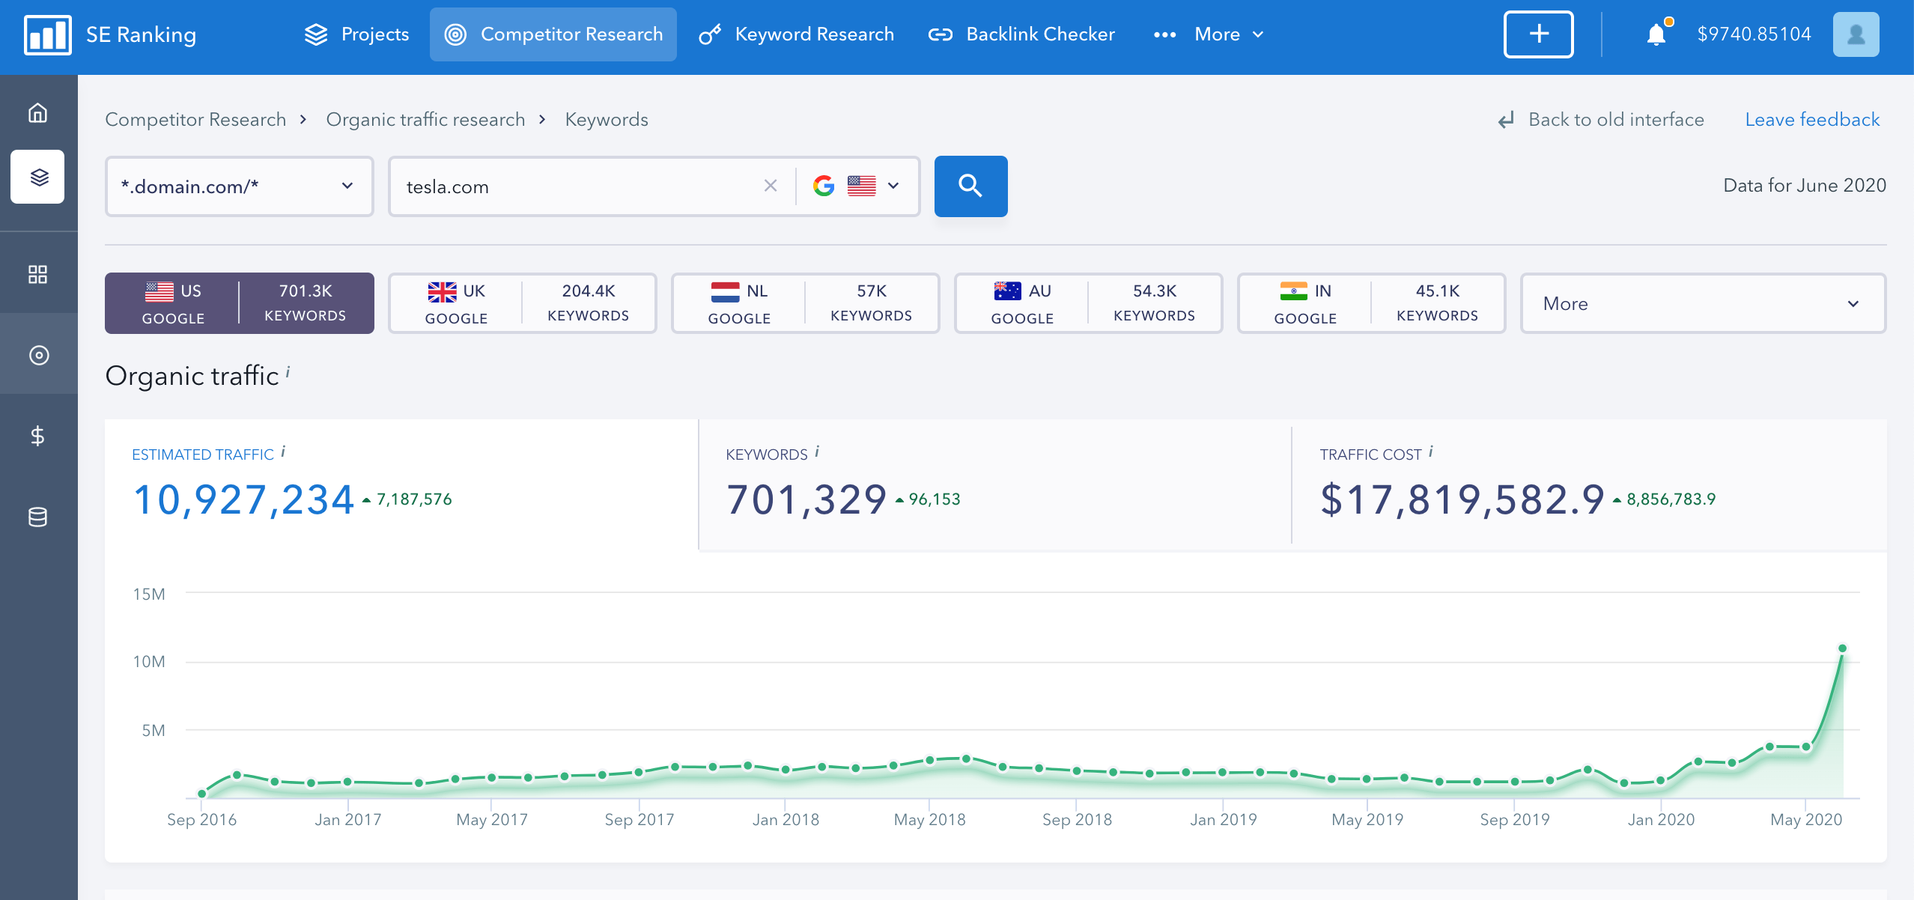Open the Backlink Checker menu
Screen dimensions: 1914x900
coord(1021,34)
